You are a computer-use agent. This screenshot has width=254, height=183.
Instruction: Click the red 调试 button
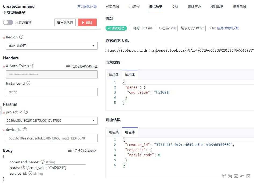(87, 23)
